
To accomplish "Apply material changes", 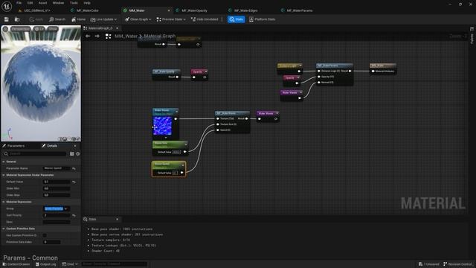I will pos(36,19).
